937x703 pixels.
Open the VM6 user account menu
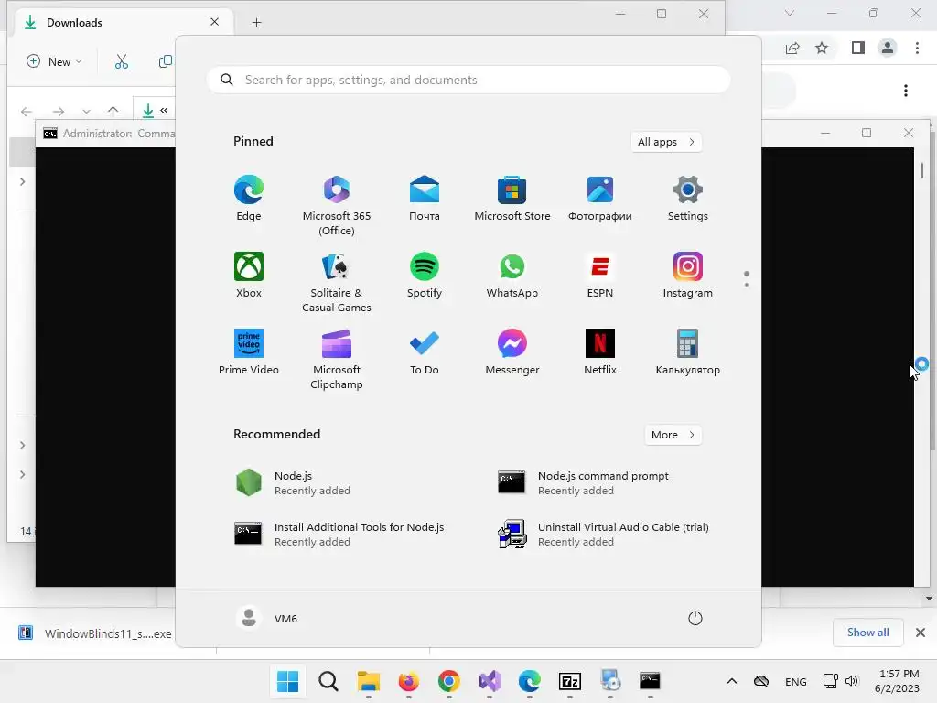(x=267, y=618)
